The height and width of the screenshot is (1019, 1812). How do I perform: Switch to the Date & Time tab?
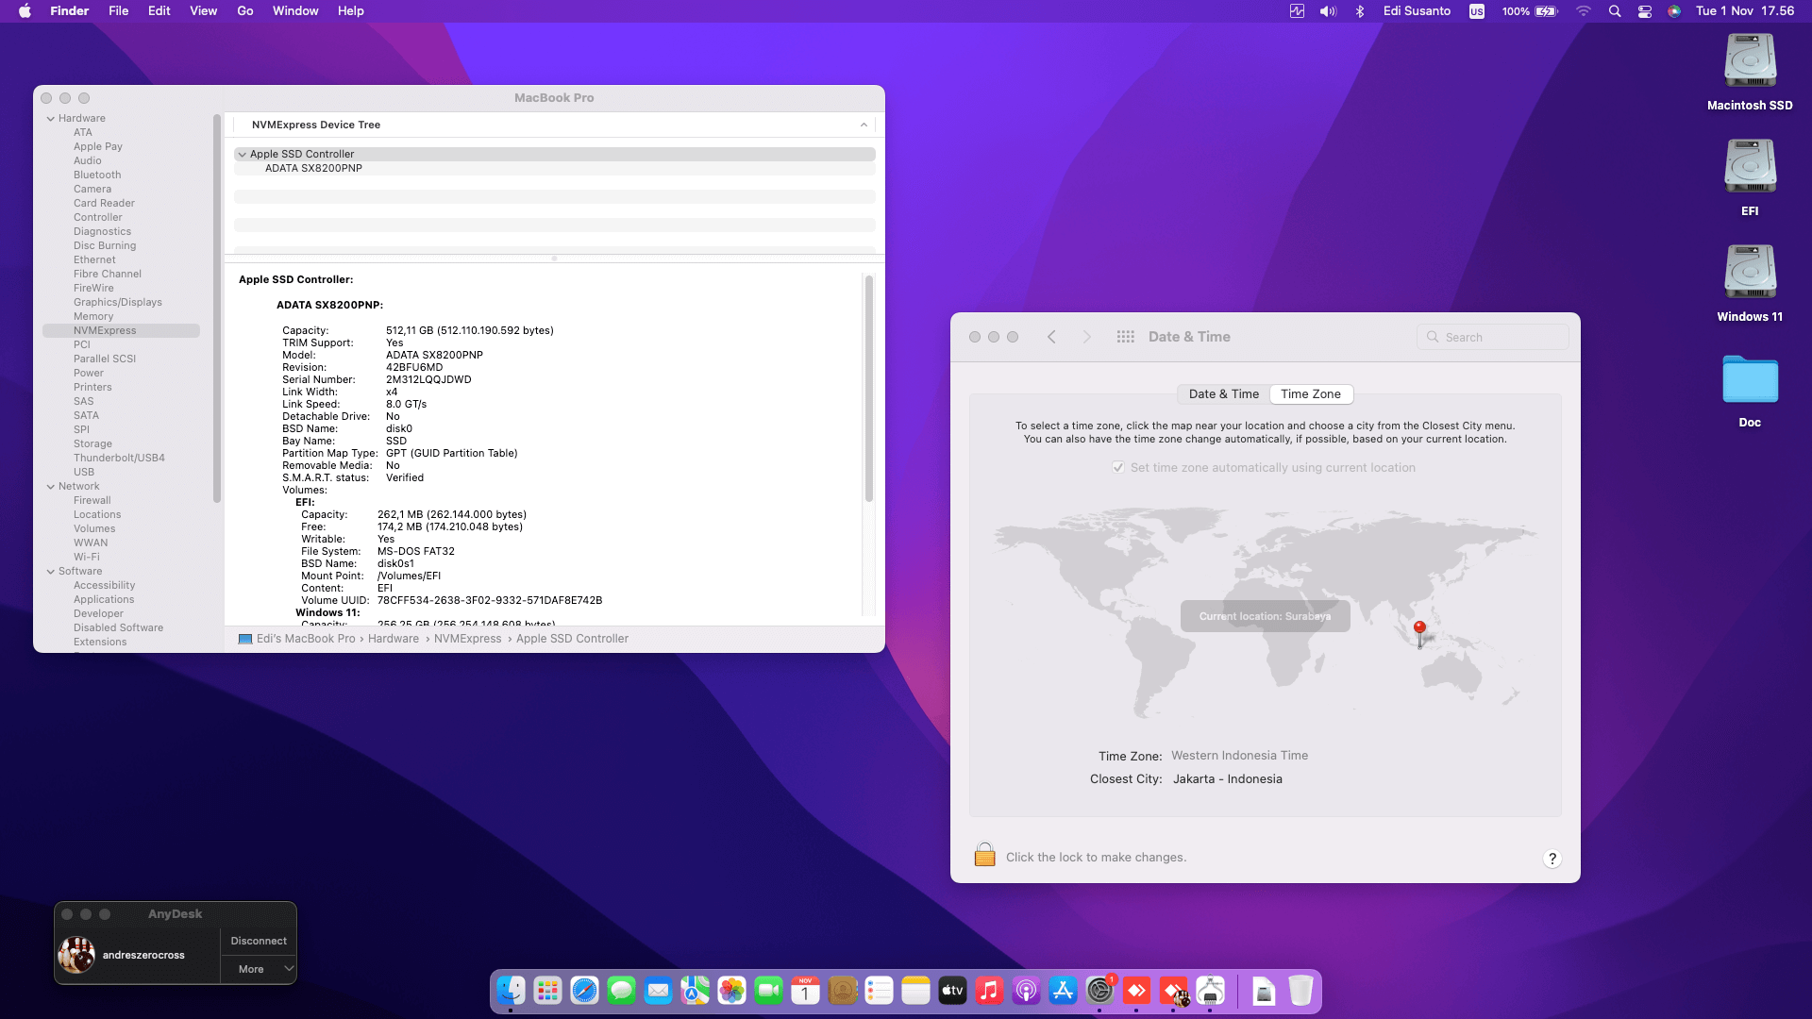(x=1223, y=394)
